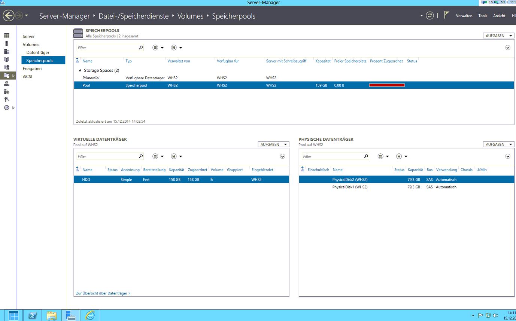The image size is (516, 321).
Task: Expand the Virtuelle Datenträger filter criteria chevron
Action: (283, 156)
